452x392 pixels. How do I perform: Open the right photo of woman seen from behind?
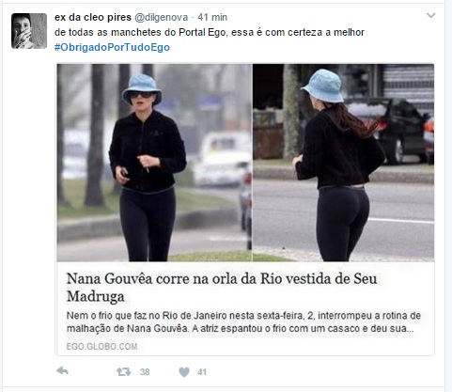click(344, 163)
